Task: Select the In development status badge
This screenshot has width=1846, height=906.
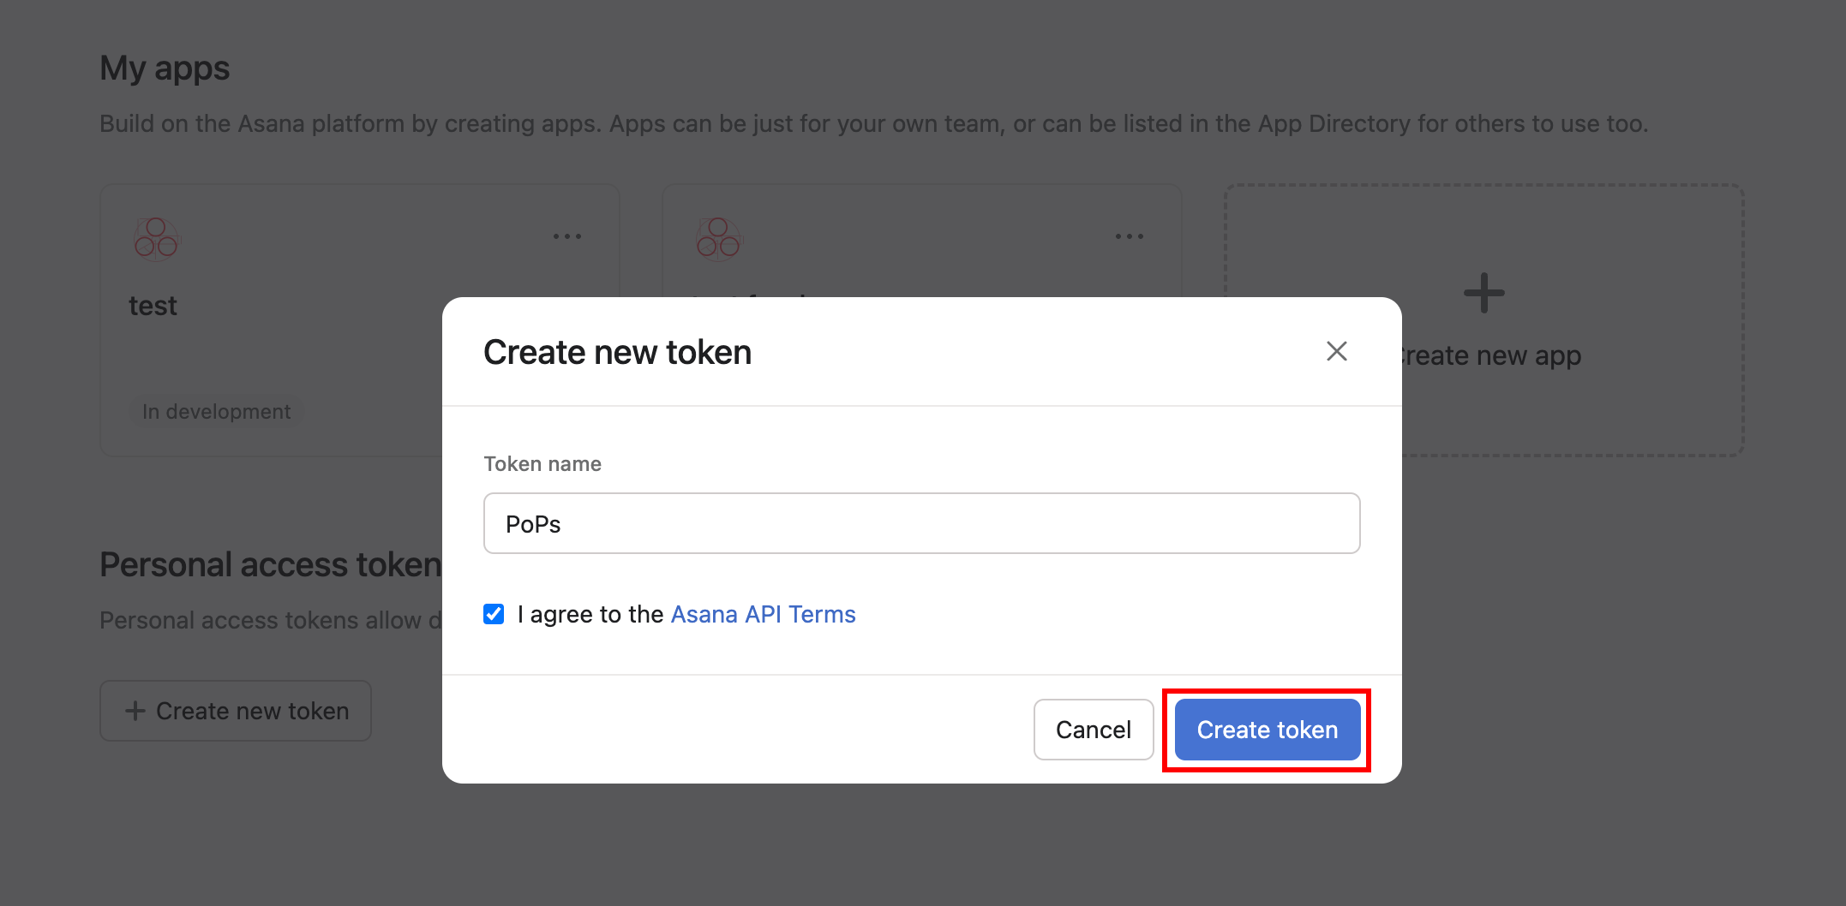Action: (x=217, y=411)
